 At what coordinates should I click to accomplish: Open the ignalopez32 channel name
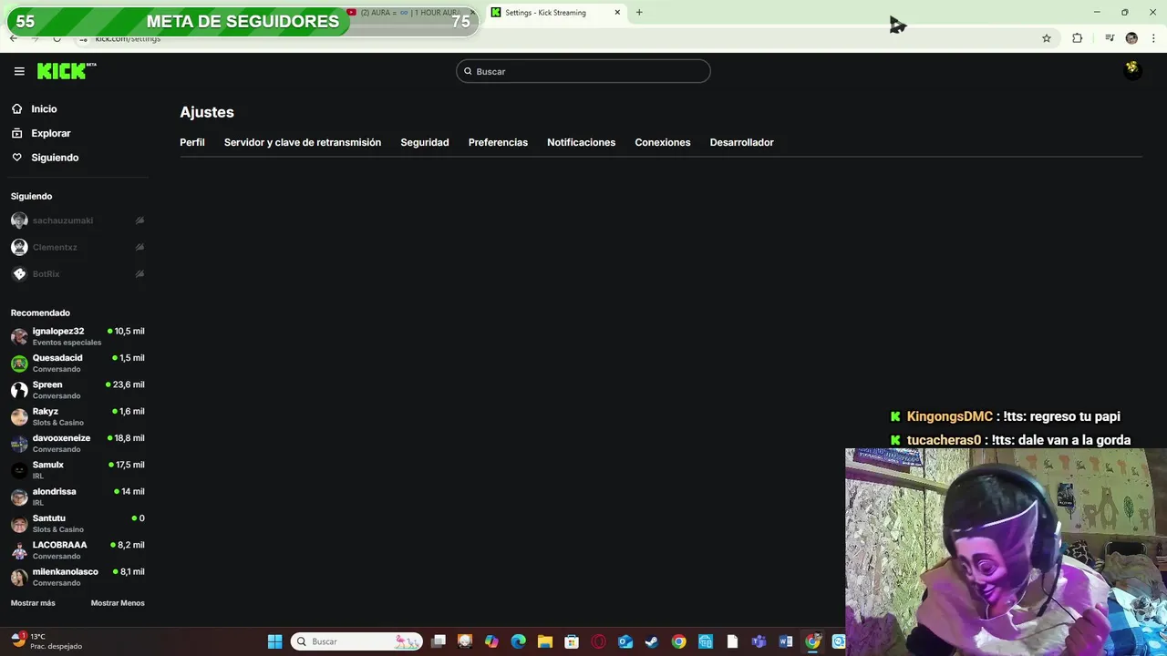point(58,331)
